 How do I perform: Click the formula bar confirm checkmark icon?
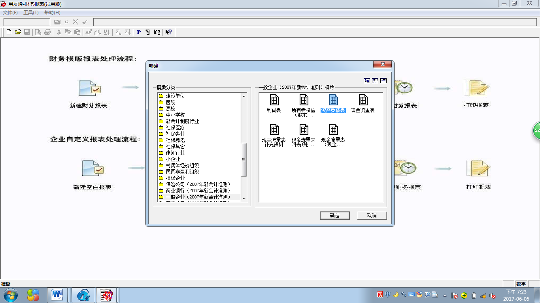(85, 22)
